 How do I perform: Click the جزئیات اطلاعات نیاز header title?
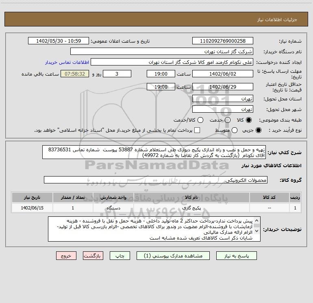[x=277, y=20]
